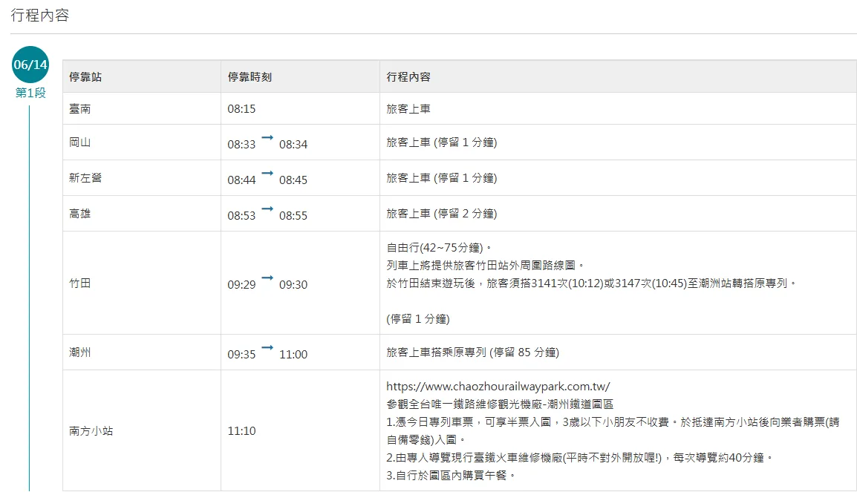
Task: Select the 高雄 station cell
Action: pos(80,214)
